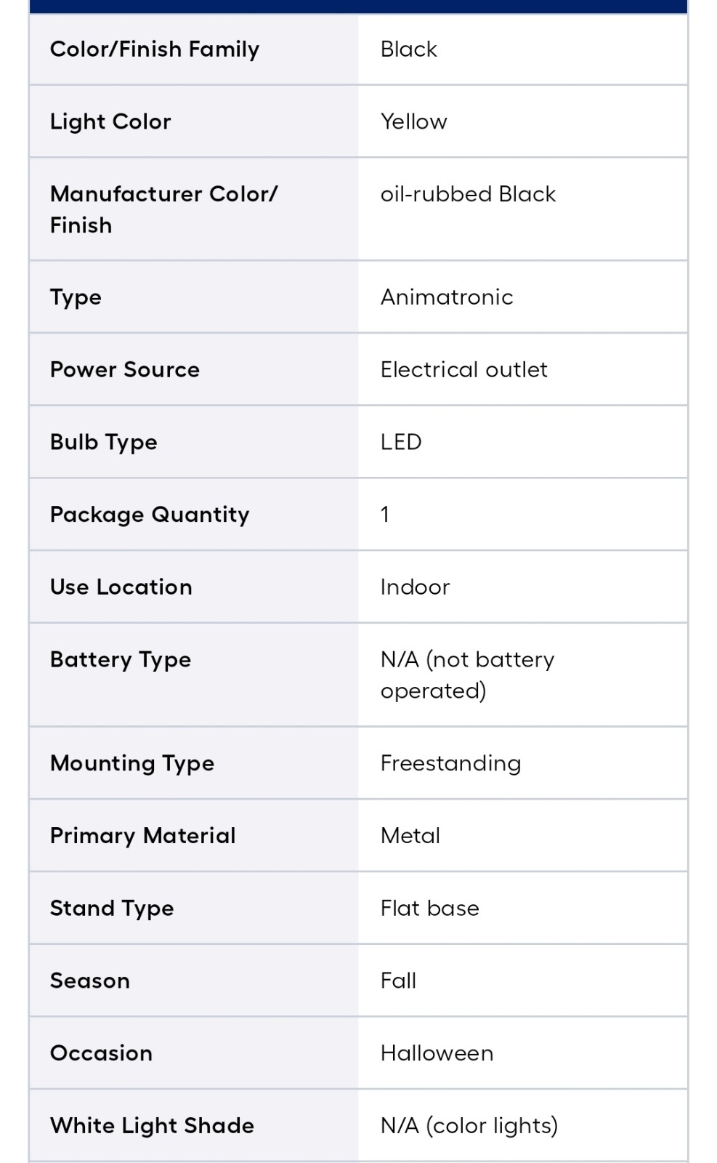
Task: Select the LED bulb value
Action: [401, 442]
